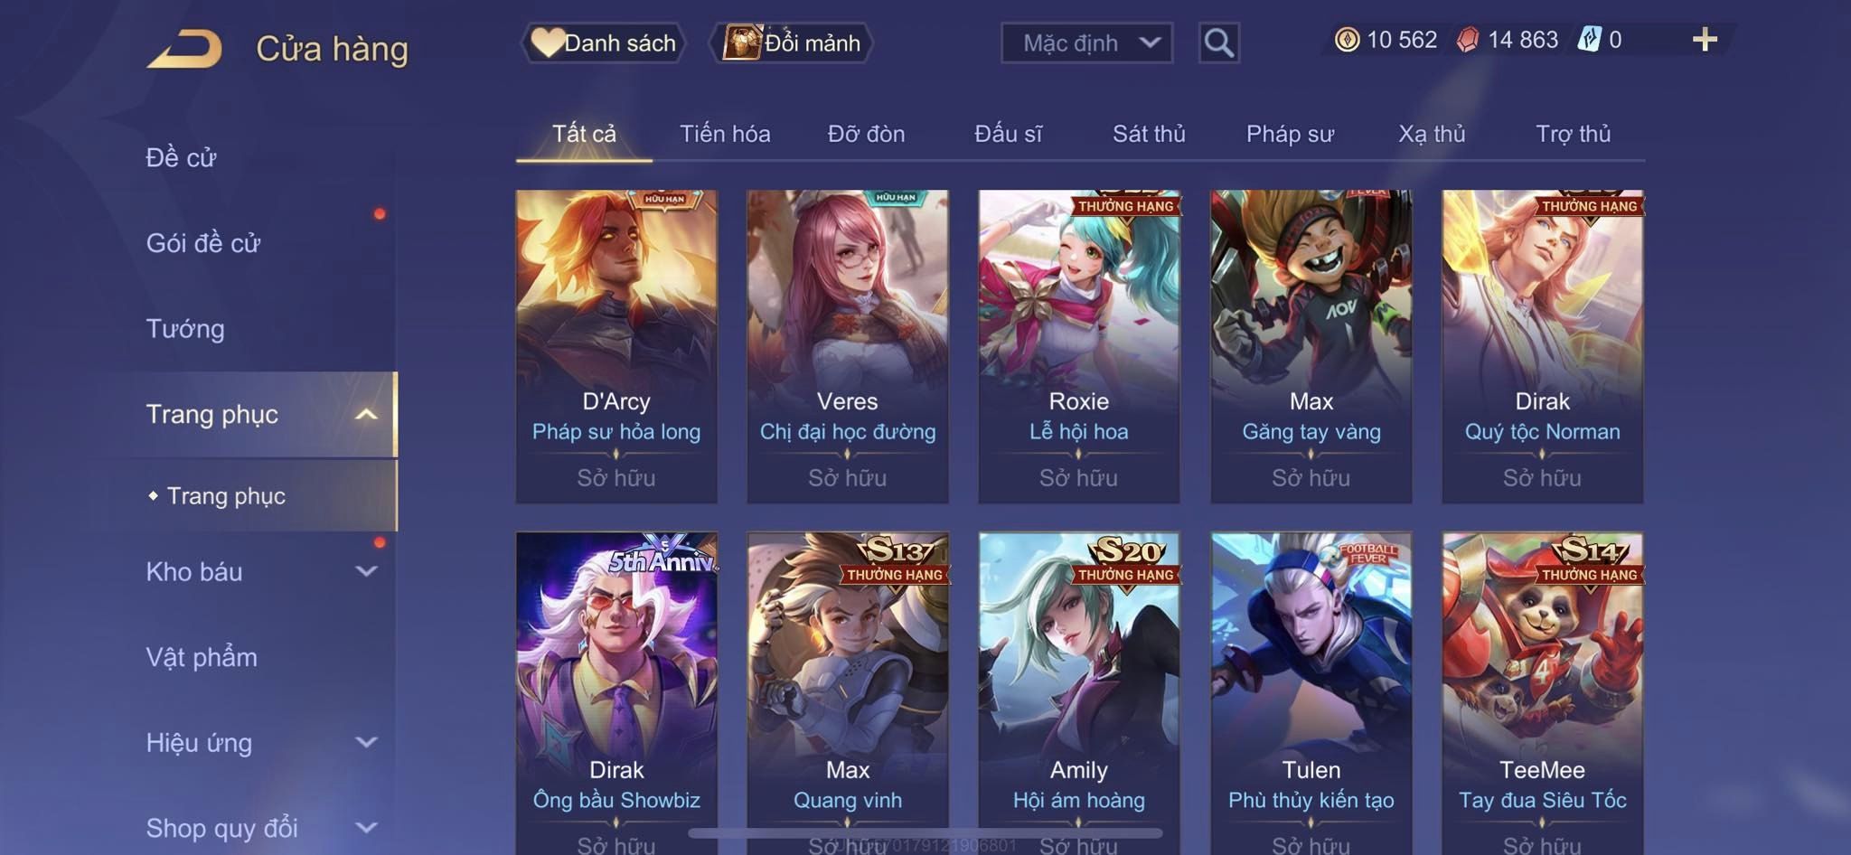Click the blue voucher ticket icon
The width and height of the screenshot is (1851, 855).
coord(1589,40)
